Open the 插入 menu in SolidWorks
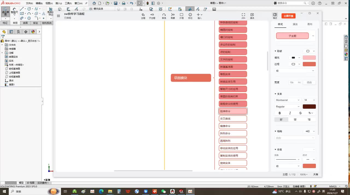 [x=59, y=3]
